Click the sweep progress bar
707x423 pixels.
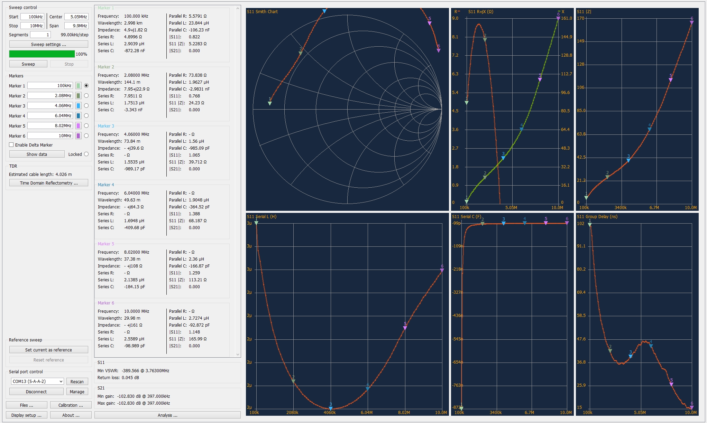point(42,54)
